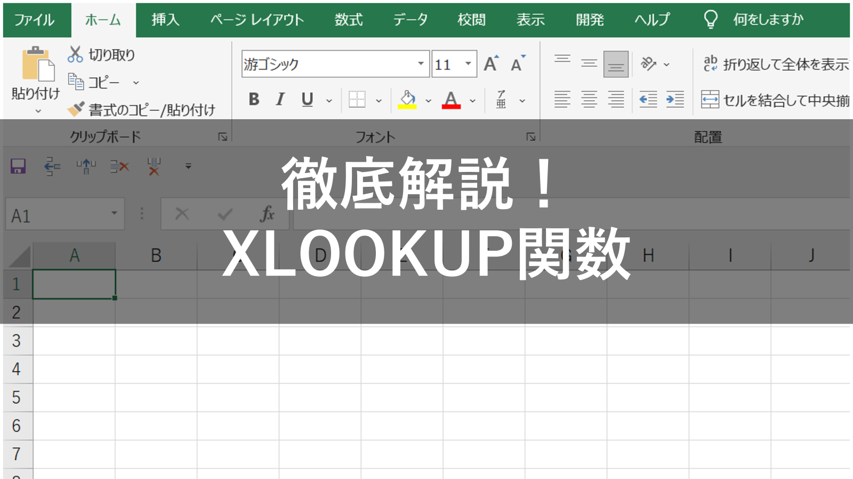
Task: Click the select all corner triangle
Action: click(x=20, y=256)
